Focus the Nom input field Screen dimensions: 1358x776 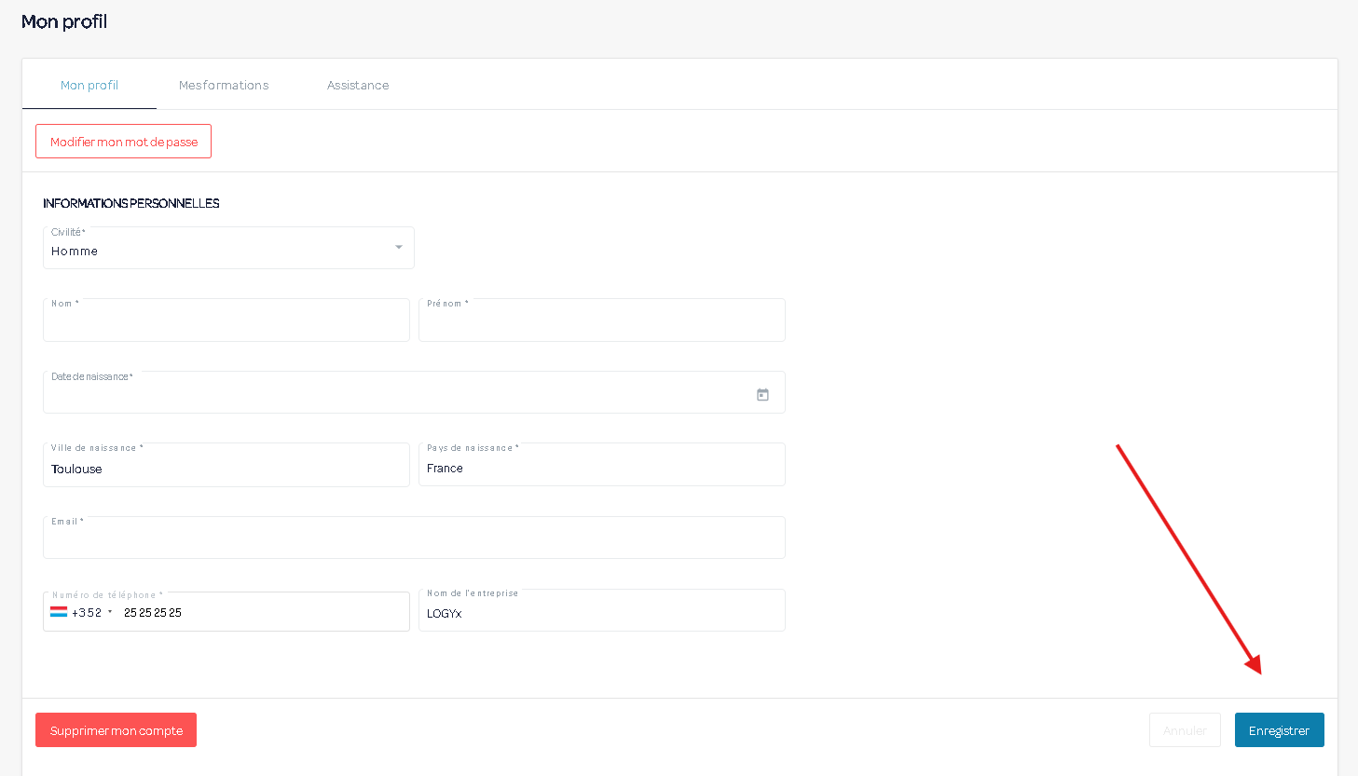click(x=226, y=323)
